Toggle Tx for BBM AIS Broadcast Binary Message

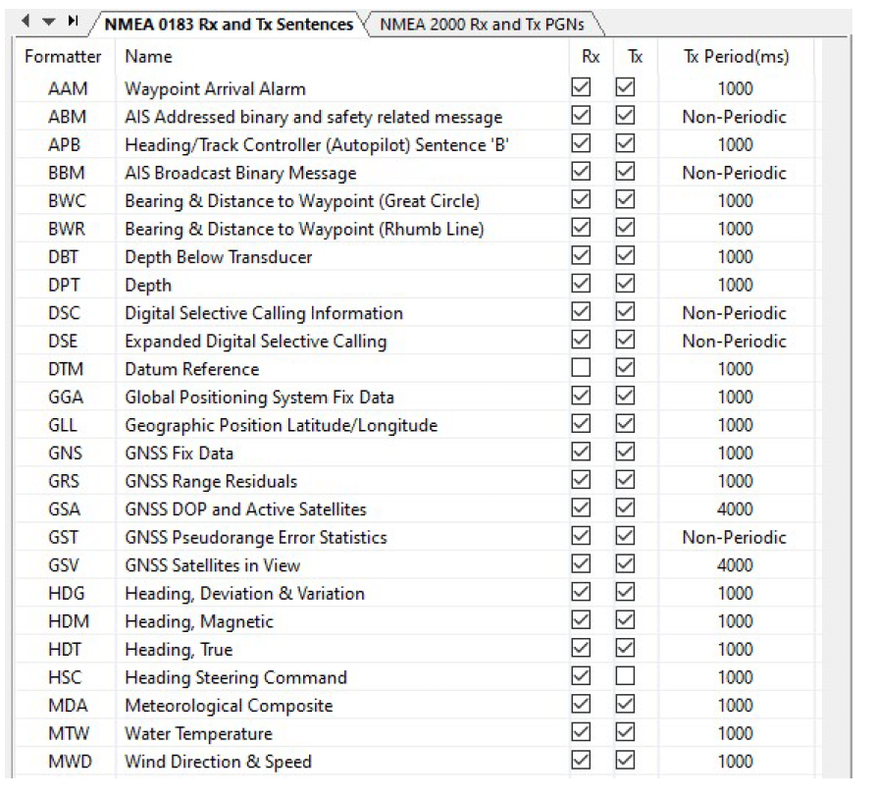[x=625, y=172]
